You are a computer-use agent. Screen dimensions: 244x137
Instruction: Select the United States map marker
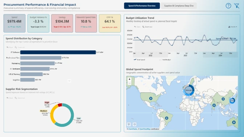click(151, 99)
